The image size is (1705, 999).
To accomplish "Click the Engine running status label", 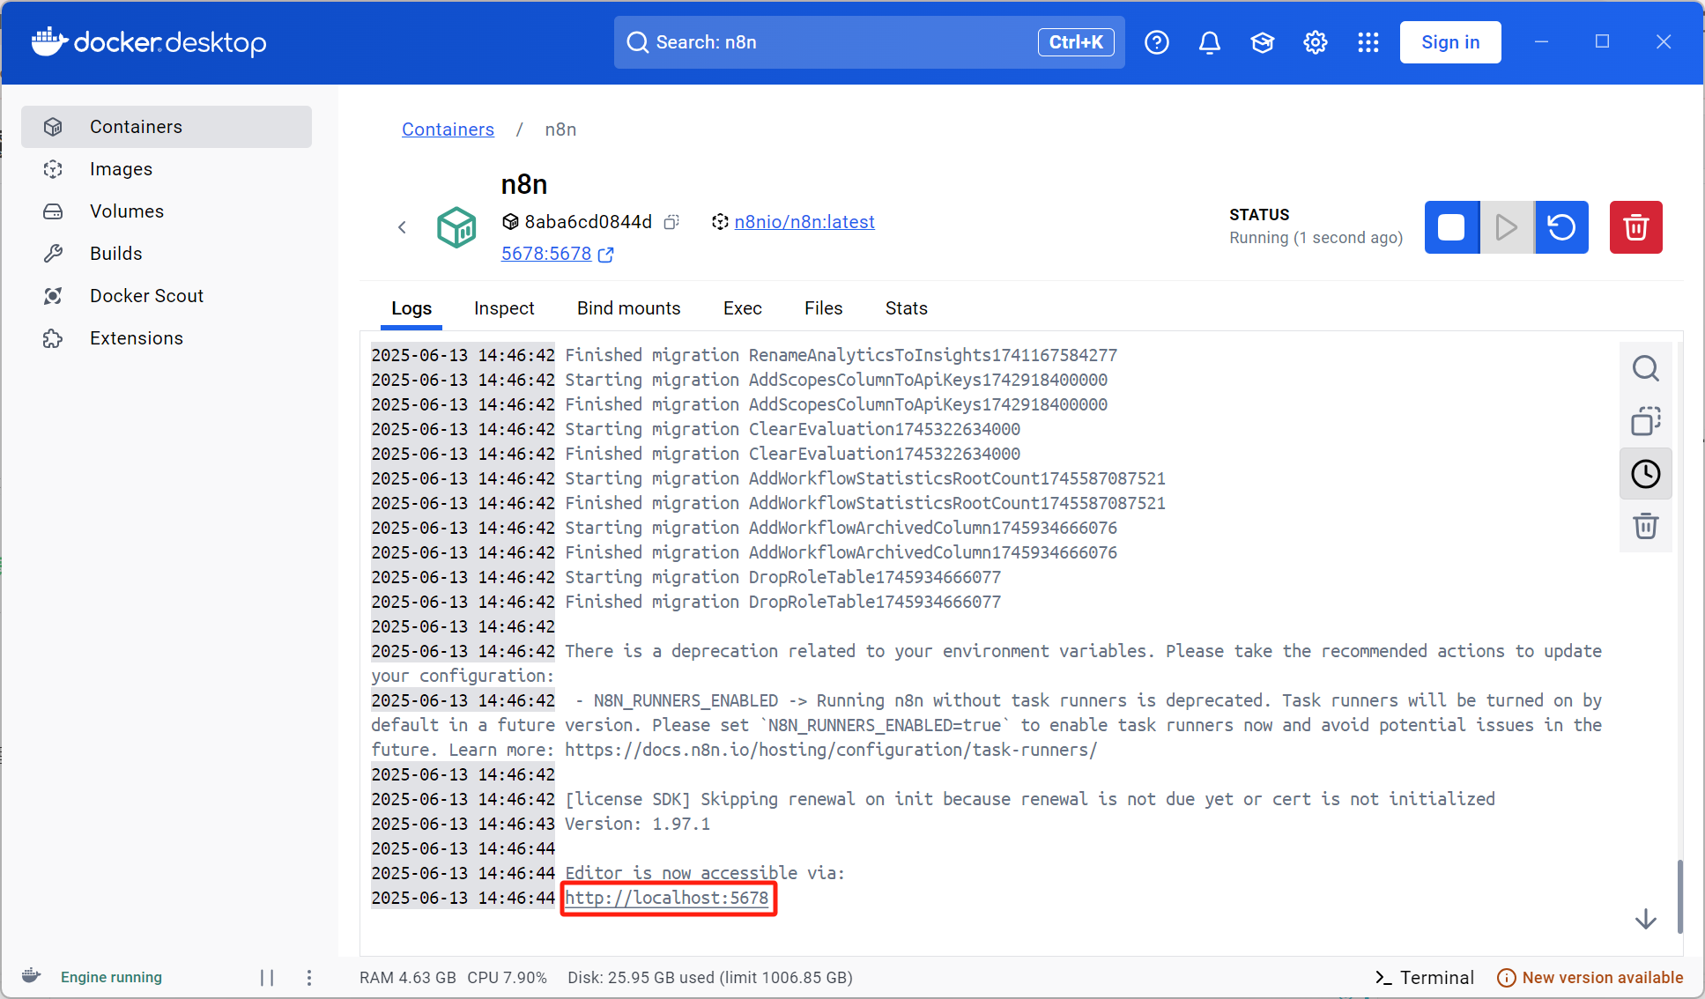I will 111,977.
